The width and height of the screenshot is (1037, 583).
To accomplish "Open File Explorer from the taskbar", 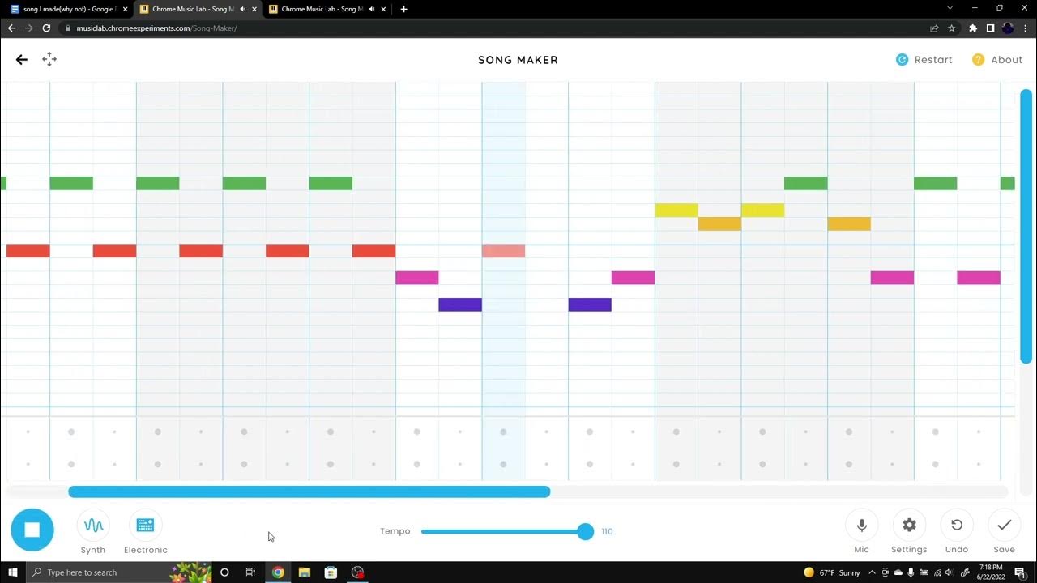I will [x=305, y=572].
